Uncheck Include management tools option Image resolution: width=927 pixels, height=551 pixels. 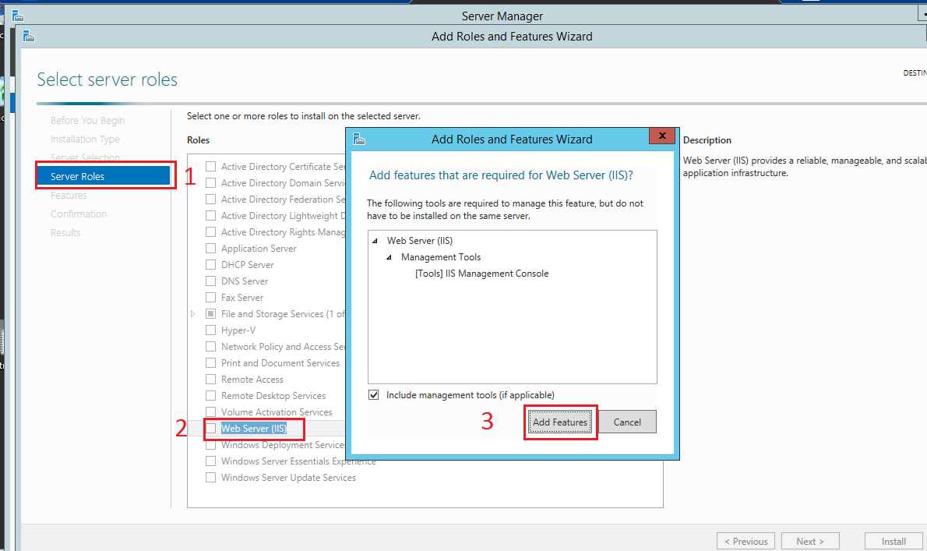click(374, 395)
